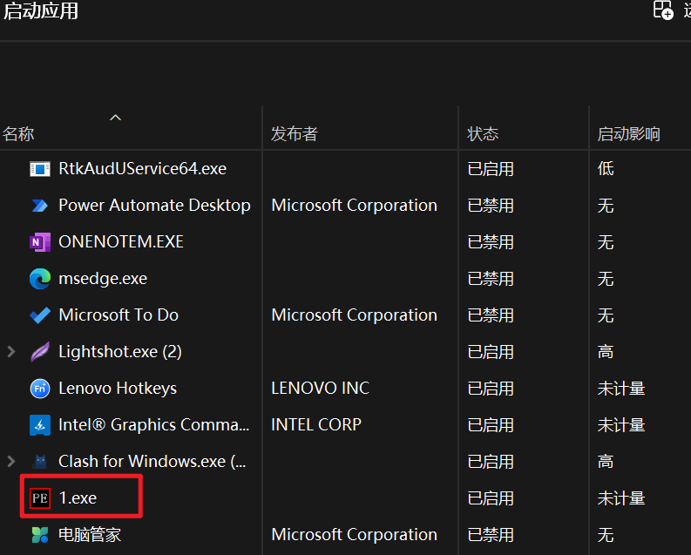Click the Lightshot feather icon
This screenshot has height=555, width=691.
[40, 352]
